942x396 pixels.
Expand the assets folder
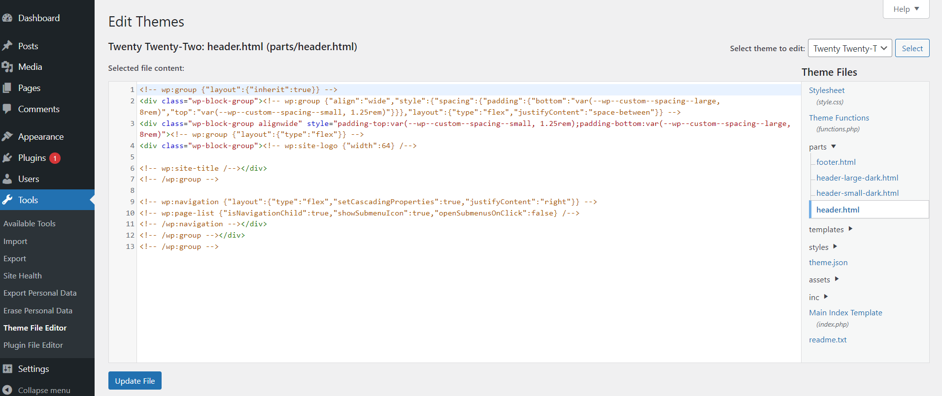[824, 279]
